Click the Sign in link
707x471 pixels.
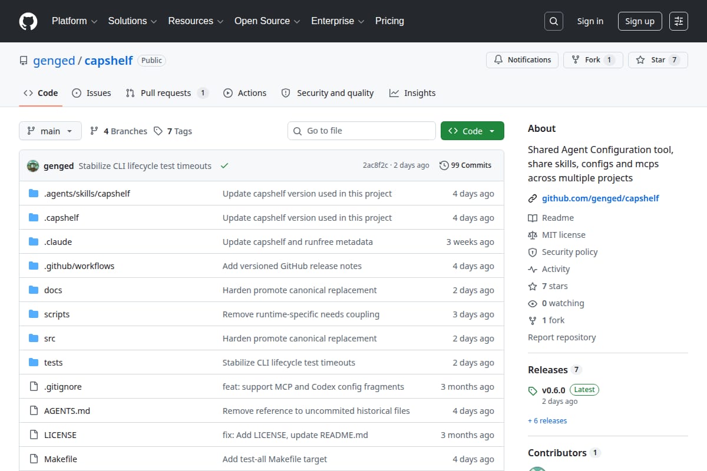pos(590,21)
